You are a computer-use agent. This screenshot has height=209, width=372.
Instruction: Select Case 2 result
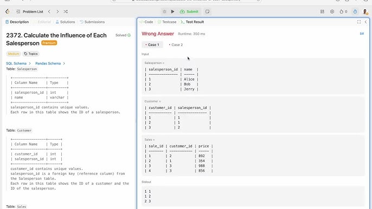(176, 44)
